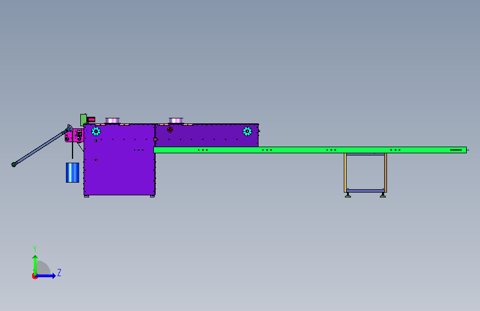Image resolution: width=480 pixels, height=311 pixels.
Task: Select the large purple cabinet body
Action: point(120,159)
